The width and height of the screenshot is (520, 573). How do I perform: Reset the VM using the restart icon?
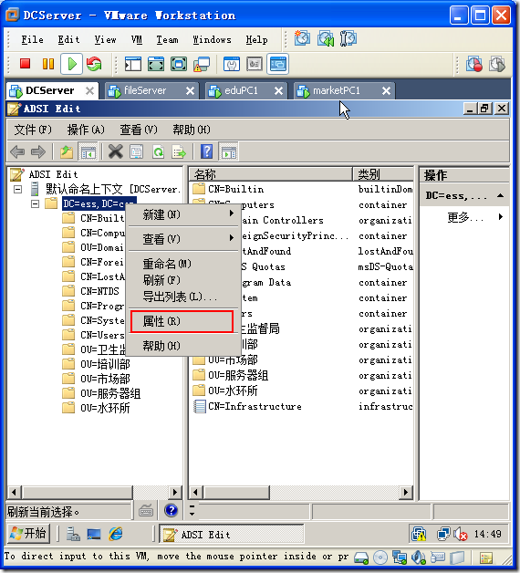[94, 64]
